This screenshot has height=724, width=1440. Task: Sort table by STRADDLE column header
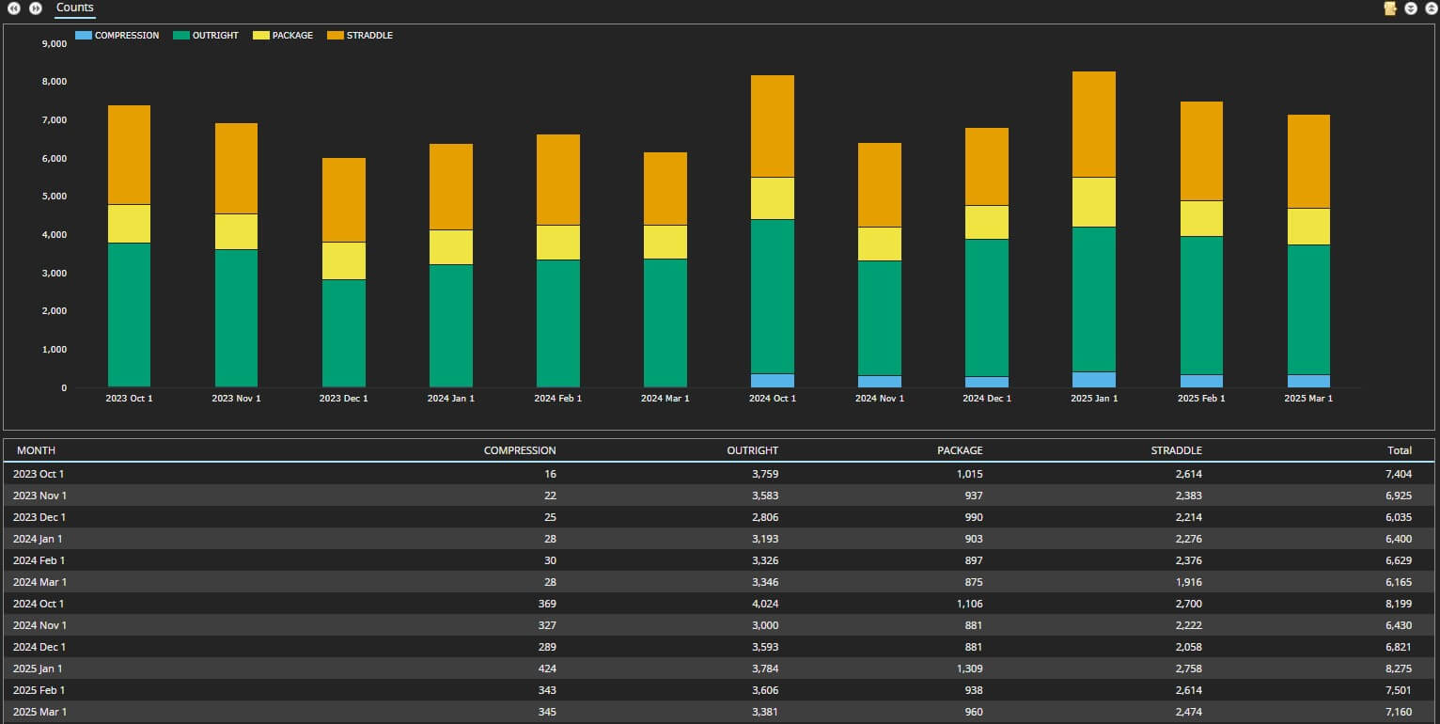pos(1176,450)
